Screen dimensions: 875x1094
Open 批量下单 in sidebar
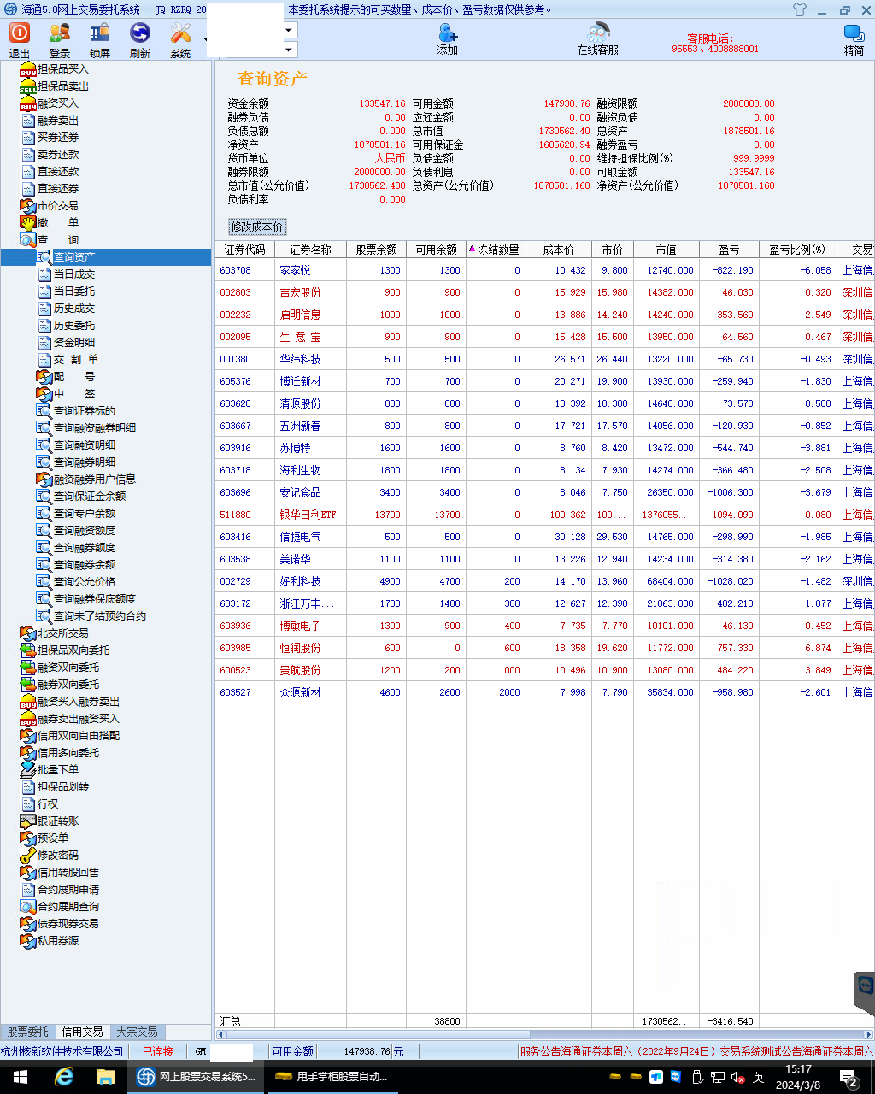pyautogui.click(x=57, y=769)
